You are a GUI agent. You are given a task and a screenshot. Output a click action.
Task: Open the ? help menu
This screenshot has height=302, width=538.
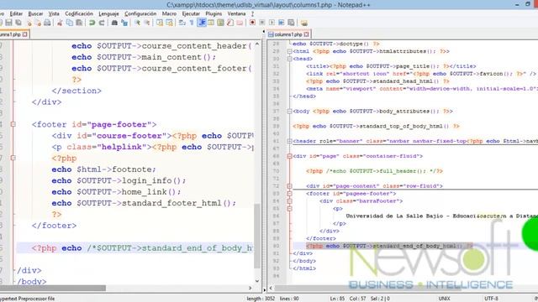pyautogui.click(x=252, y=13)
